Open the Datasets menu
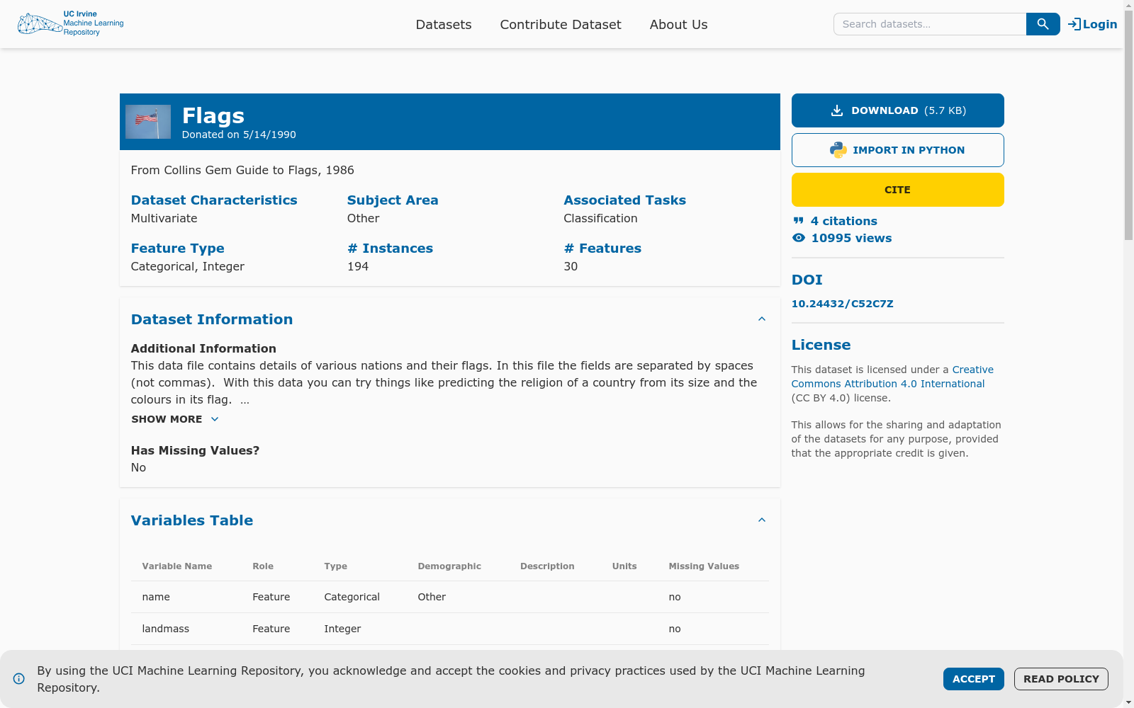This screenshot has width=1134, height=708. click(444, 24)
